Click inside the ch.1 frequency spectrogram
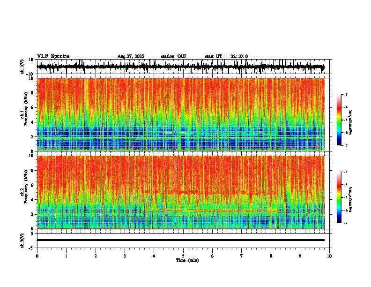The image size is (371, 287). click(180, 114)
